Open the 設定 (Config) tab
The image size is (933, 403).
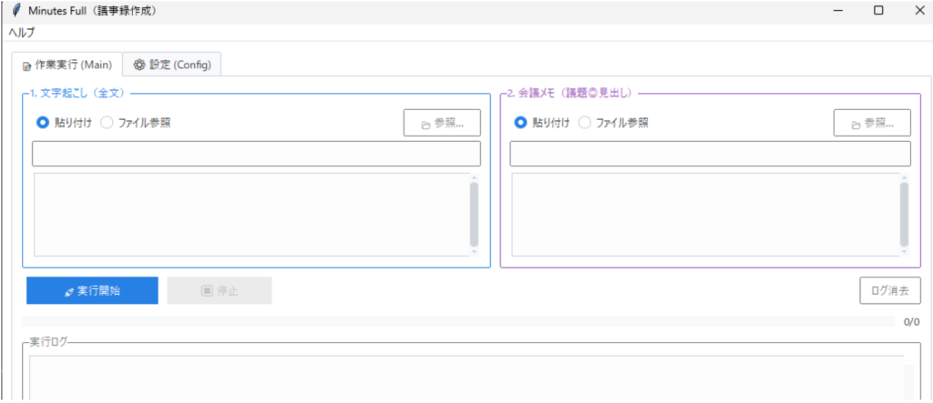[x=172, y=65]
